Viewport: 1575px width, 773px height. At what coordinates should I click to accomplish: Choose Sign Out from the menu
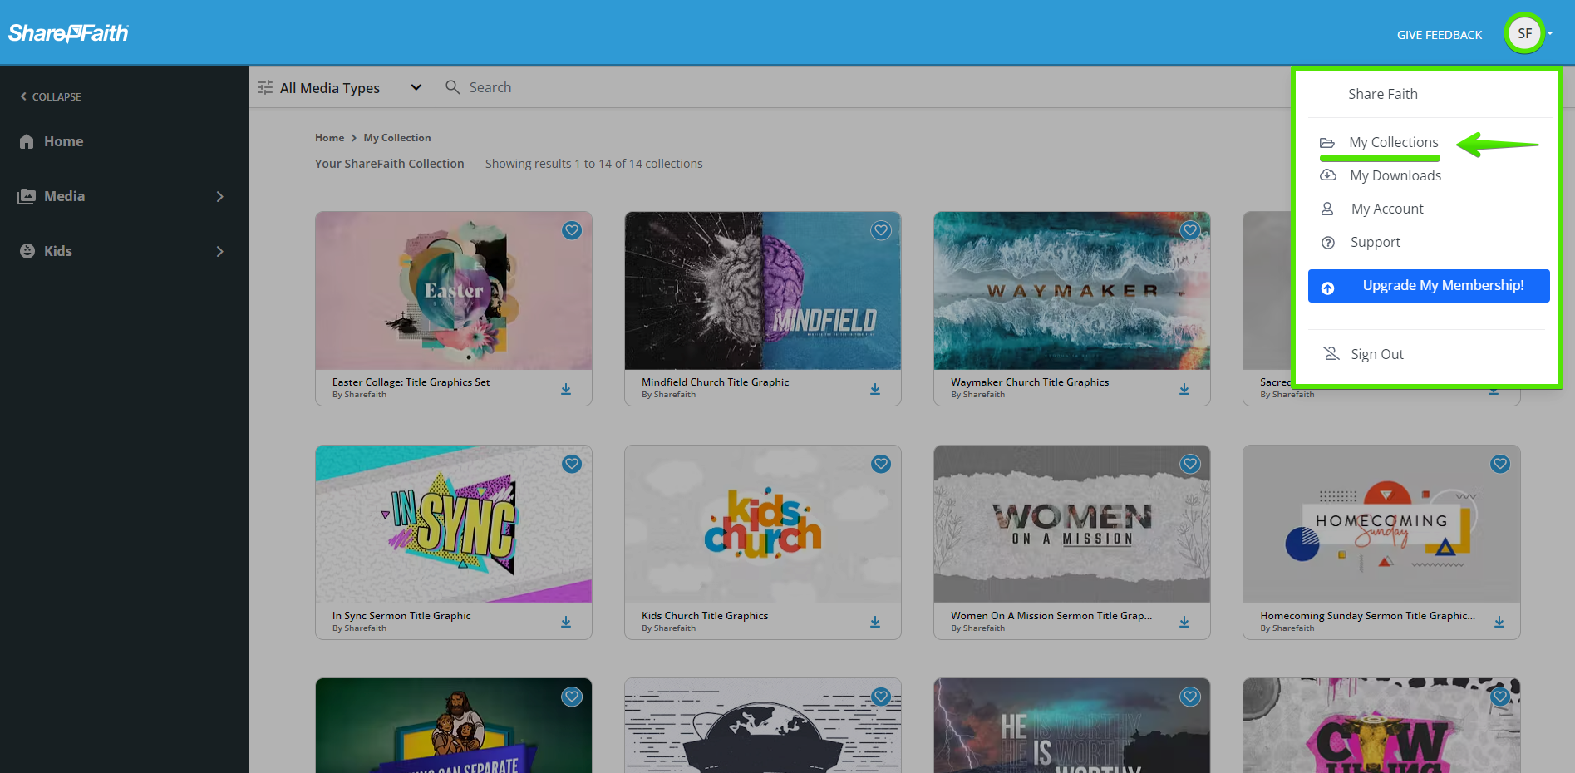[x=1377, y=354]
